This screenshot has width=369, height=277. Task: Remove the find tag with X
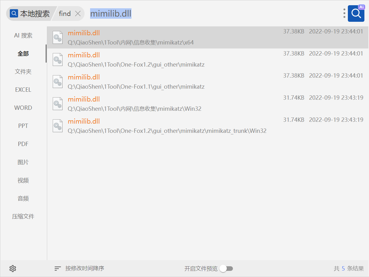(x=78, y=13)
